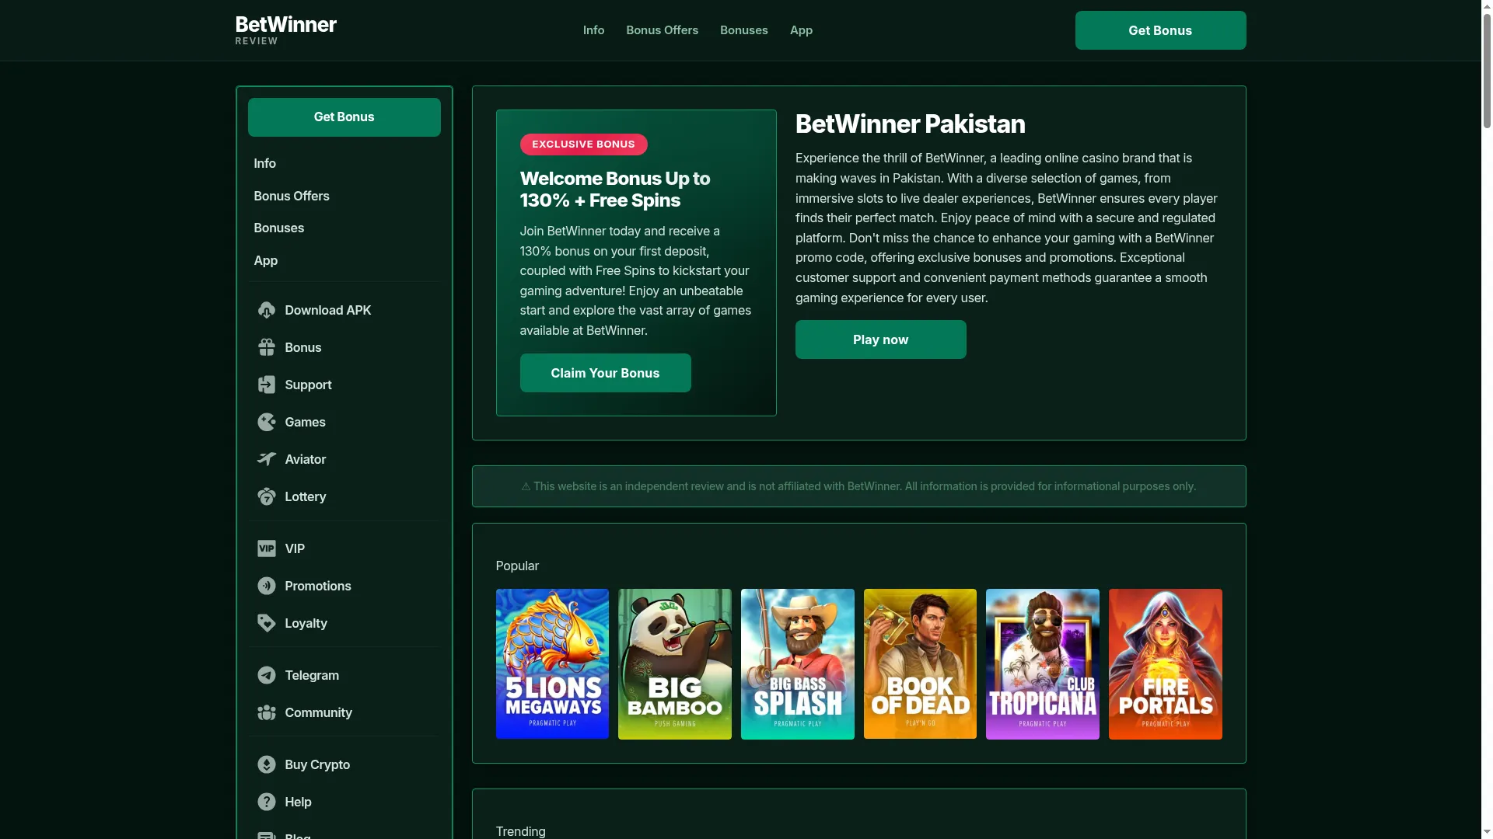
Task: Click the Lottery icon in sidebar
Action: point(266,496)
